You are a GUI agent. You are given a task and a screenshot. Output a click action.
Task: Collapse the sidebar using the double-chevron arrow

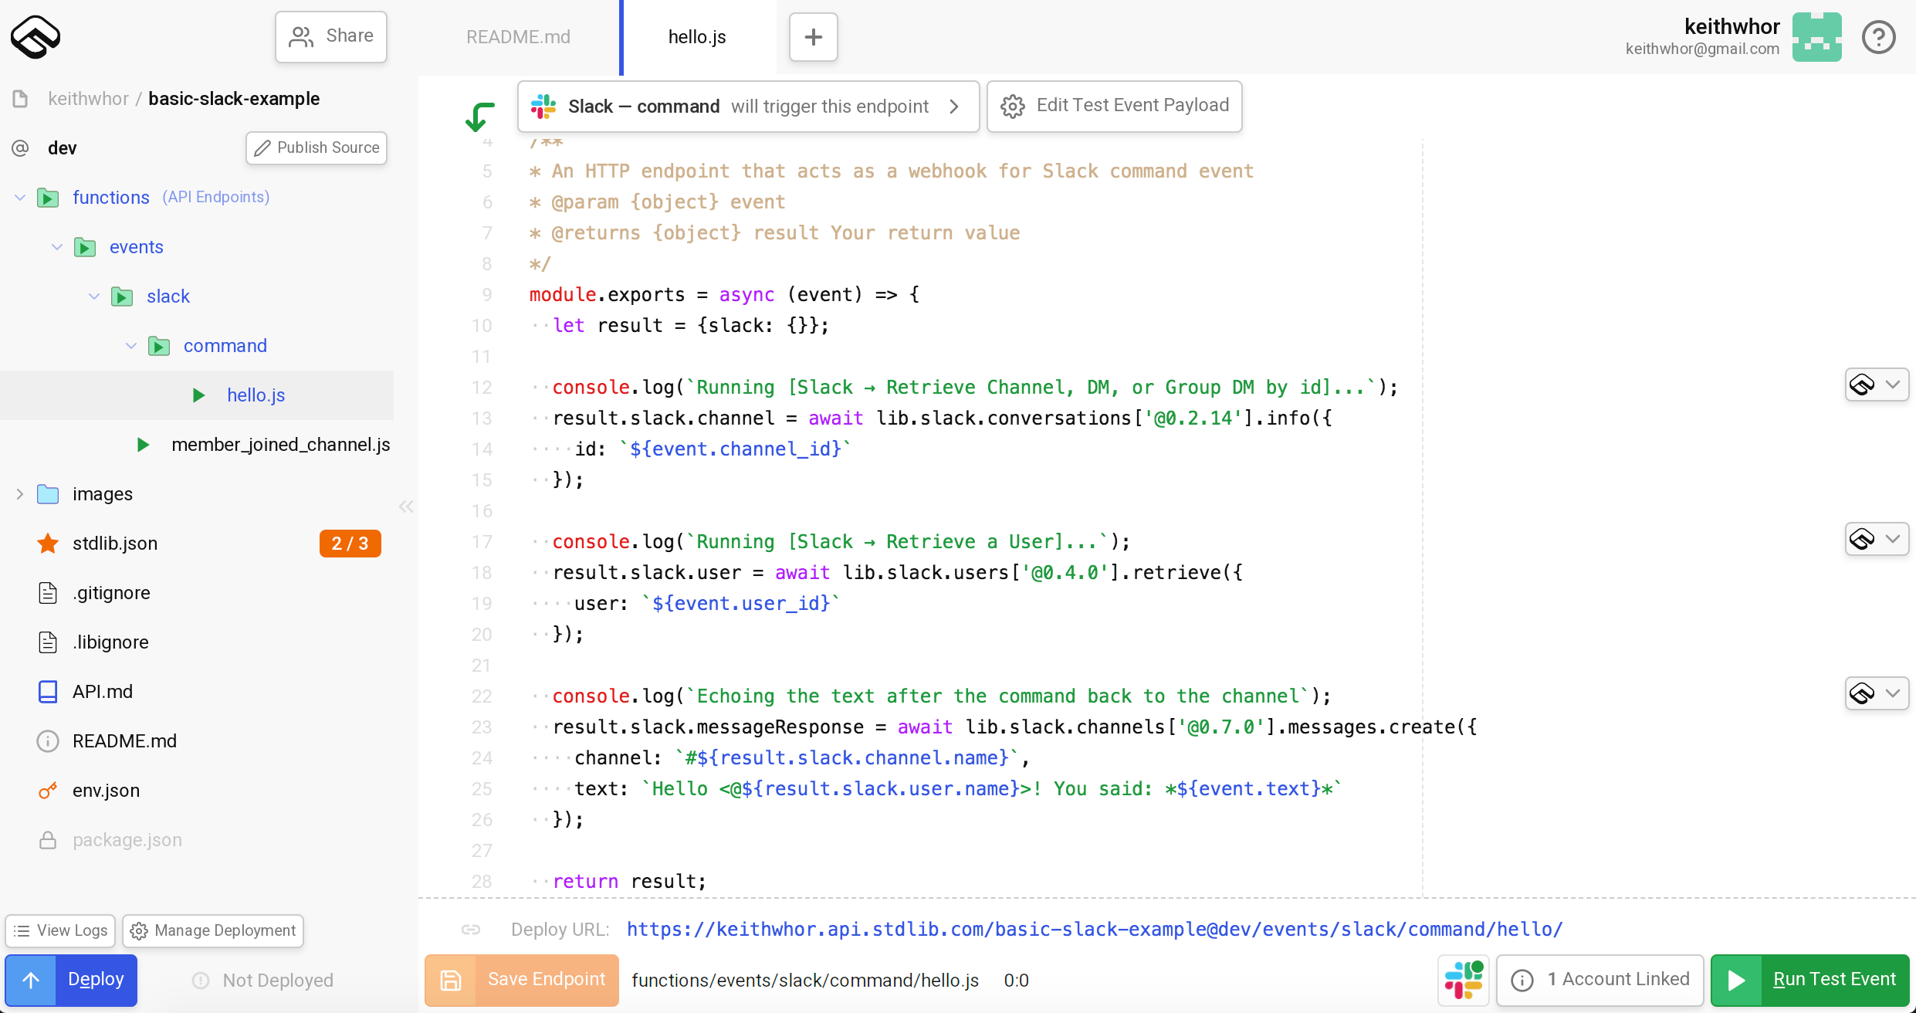point(406,506)
